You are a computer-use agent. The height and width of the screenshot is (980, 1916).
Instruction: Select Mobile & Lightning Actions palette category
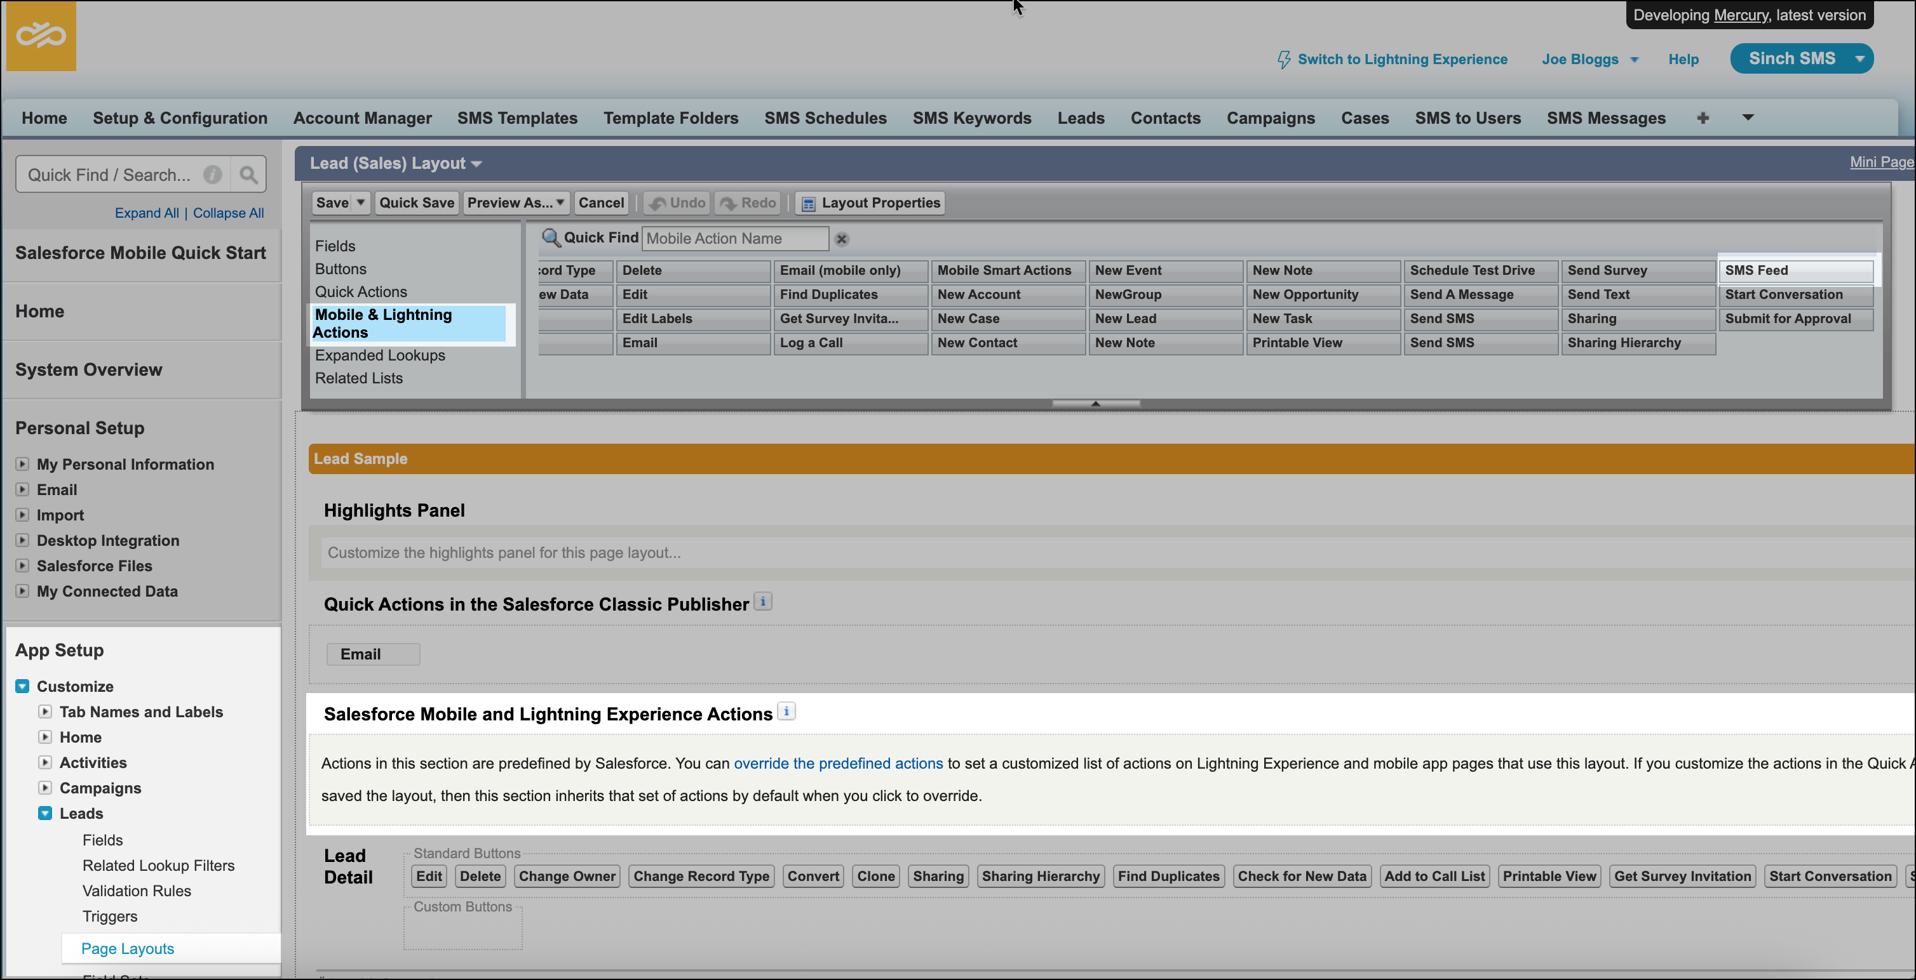pyautogui.click(x=409, y=323)
